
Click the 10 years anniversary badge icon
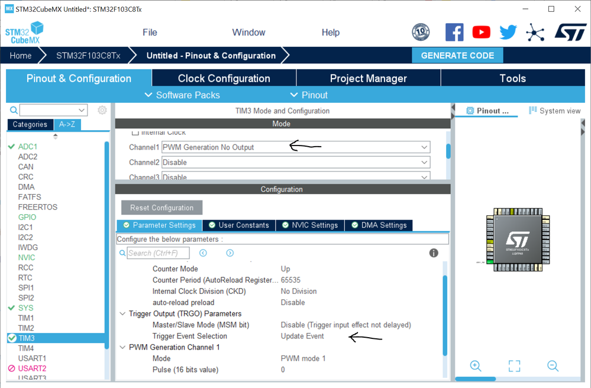[421, 32]
